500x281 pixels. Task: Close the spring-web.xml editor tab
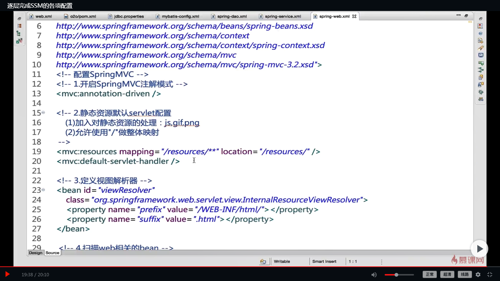coord(354,16)
